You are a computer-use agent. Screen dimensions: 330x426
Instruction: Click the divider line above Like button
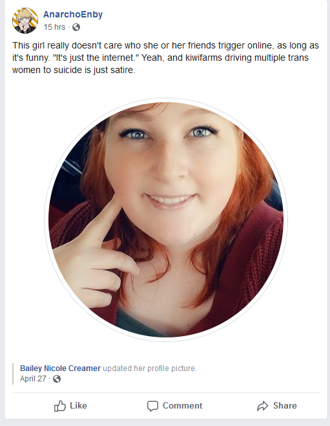coord(166,392)
